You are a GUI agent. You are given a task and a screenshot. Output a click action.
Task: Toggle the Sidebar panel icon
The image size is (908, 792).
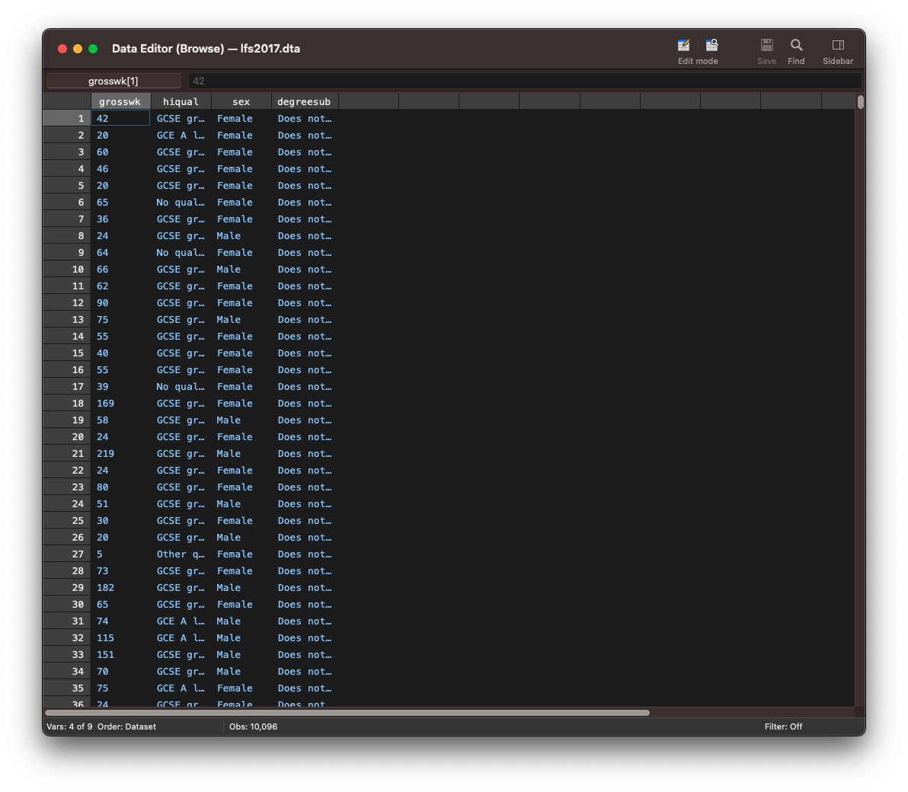pos(837,46)
